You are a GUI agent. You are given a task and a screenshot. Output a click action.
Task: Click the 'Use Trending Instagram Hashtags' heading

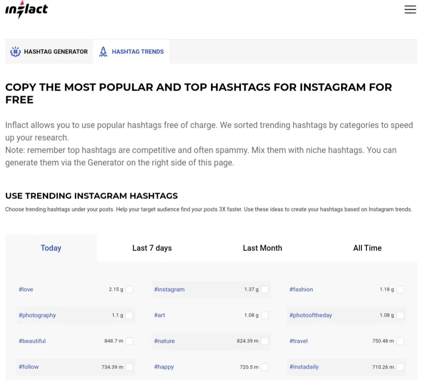click(91, 196)
